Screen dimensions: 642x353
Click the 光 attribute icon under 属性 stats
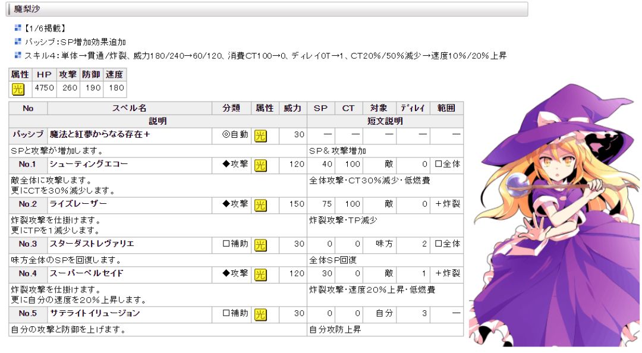tap(18, 89)
